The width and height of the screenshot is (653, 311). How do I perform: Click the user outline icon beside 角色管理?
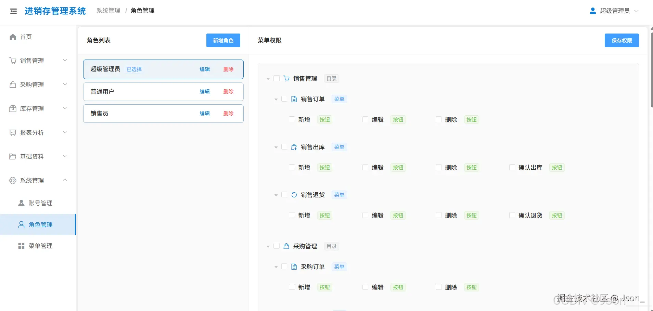[21, 224]
